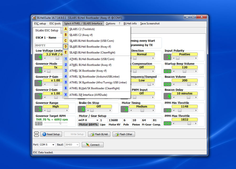This screenshot has height=169, width=236.
Task: Click the Pinion field showing 10
Action: [x=136, y=120]
